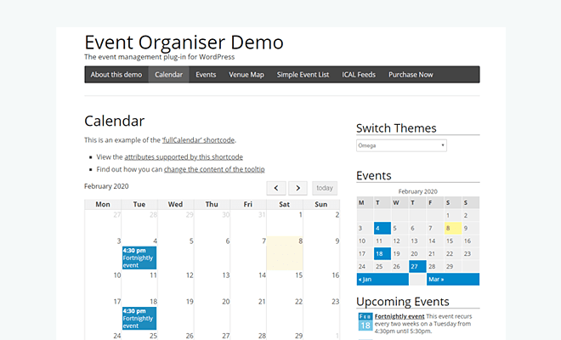Click the today button
Viewport: 561px width, 340px height.
coord(325,188)
